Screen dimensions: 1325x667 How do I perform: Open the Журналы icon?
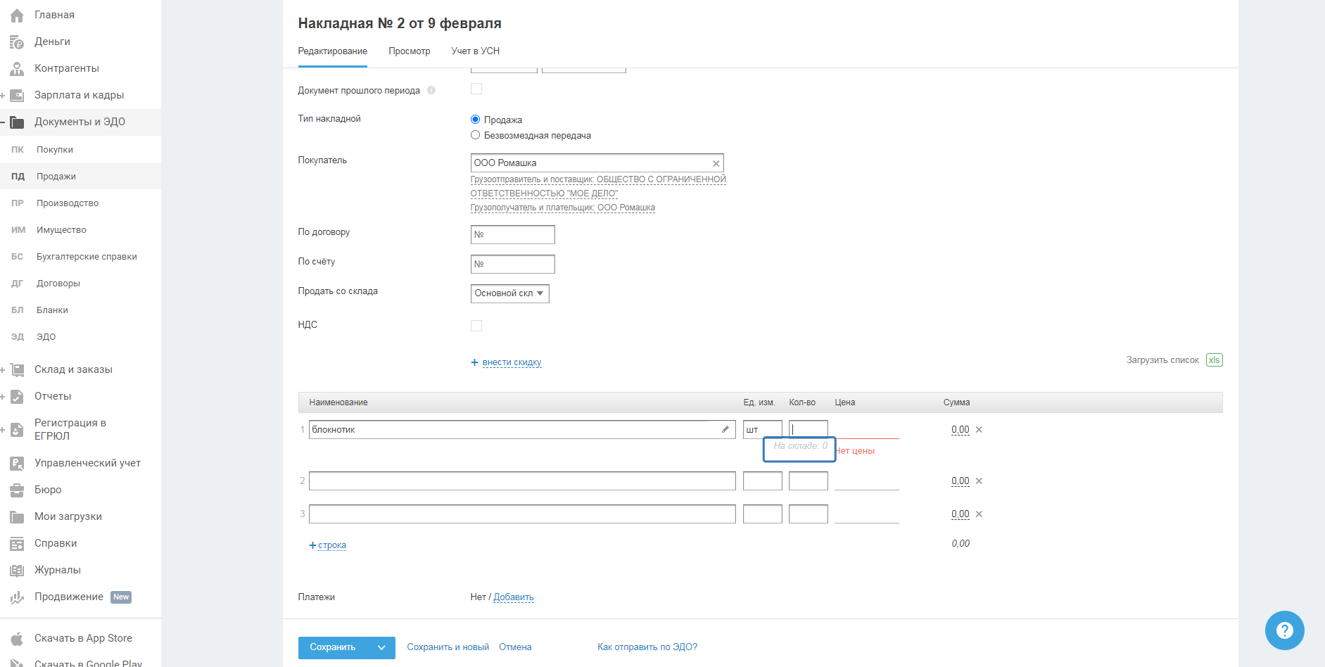[17, 570]
